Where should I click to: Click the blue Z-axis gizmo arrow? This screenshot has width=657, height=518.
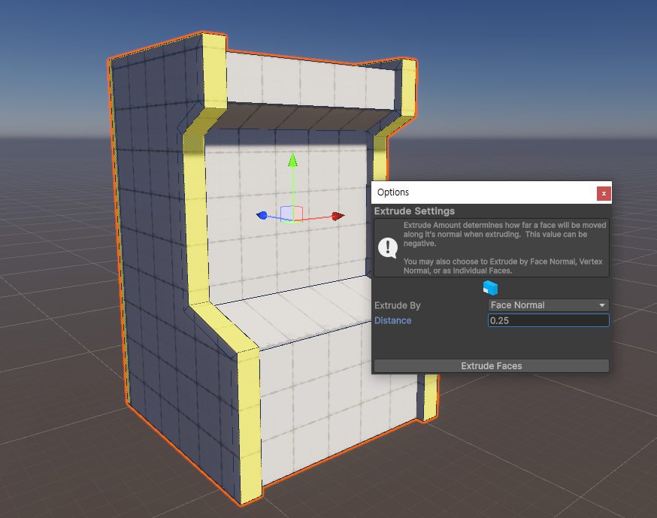click(x=262, y=215)
